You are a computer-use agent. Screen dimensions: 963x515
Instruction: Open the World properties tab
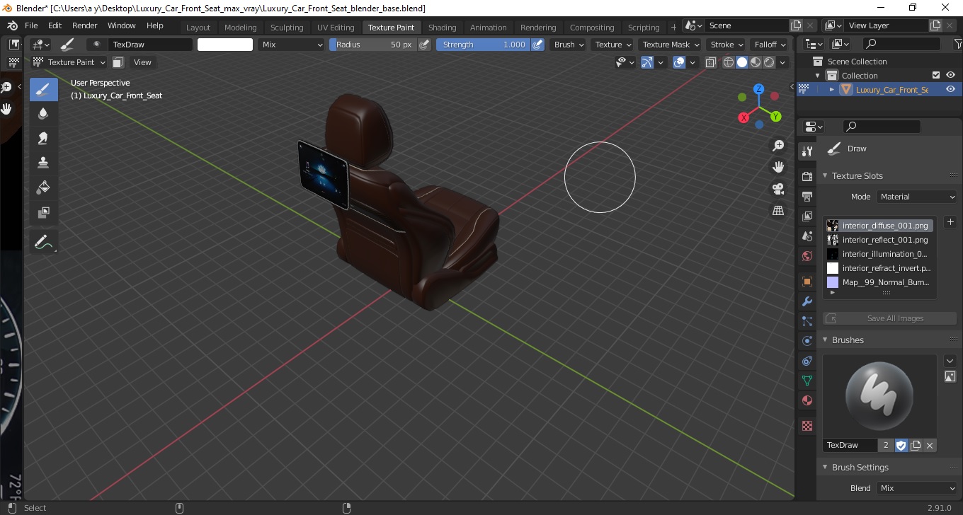(807, 256)
